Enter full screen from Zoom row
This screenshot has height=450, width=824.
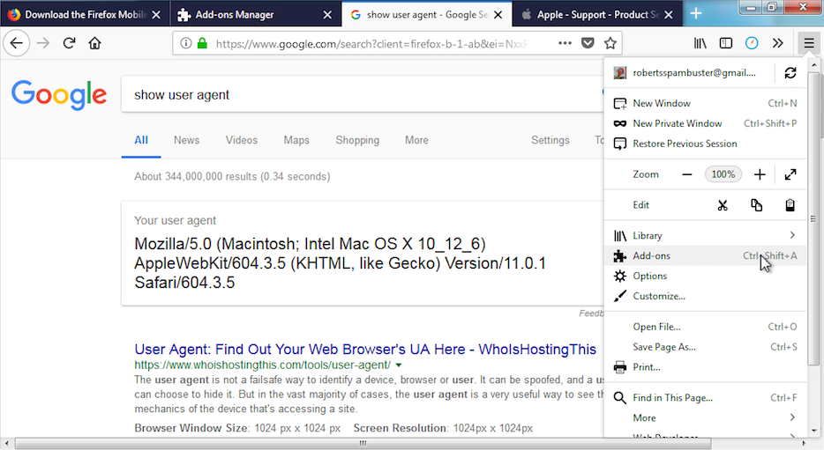790,174
